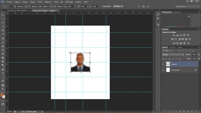Screen dimensions: 201x113
Task: Toggle lock position icon
Action: pyautogui.click(x=176, y=59)
